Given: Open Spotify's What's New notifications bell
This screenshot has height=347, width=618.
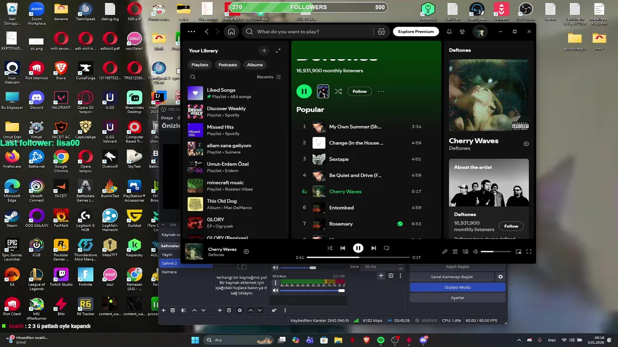Looking at the screenshot, I should (449, 31).
